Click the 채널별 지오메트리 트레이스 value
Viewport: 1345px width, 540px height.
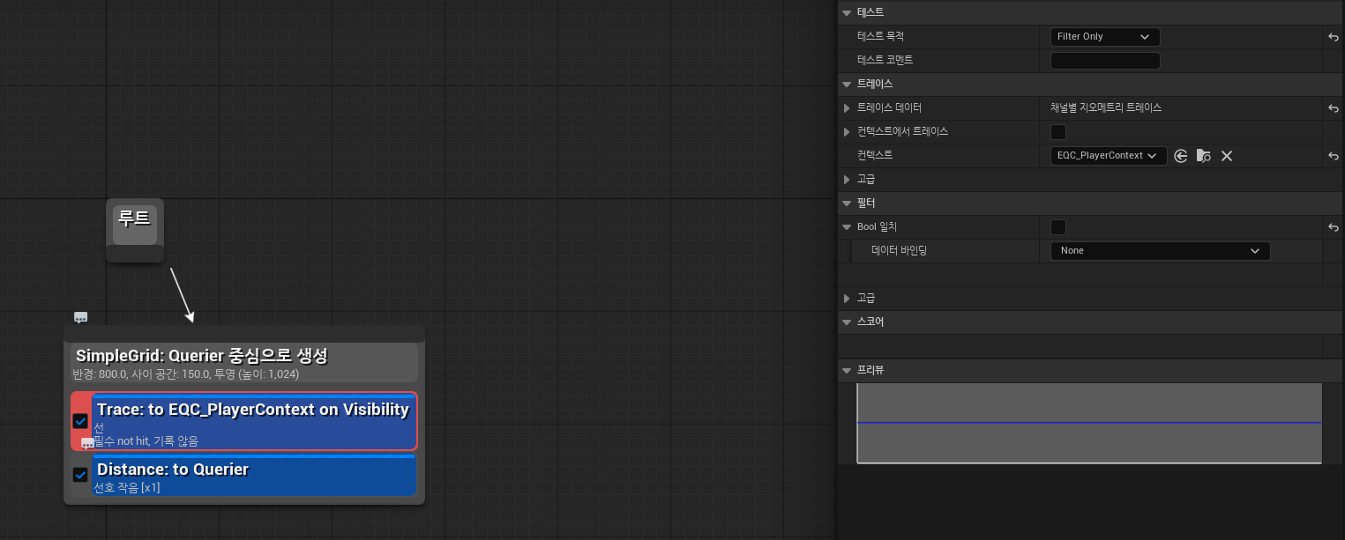coord(1105,108)
